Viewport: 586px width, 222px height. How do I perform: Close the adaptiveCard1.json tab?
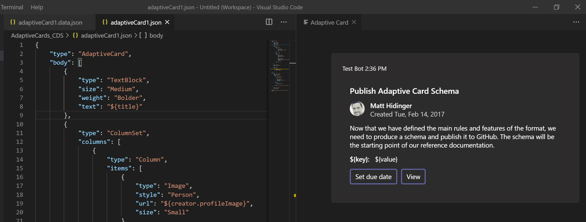click(167, 22)
